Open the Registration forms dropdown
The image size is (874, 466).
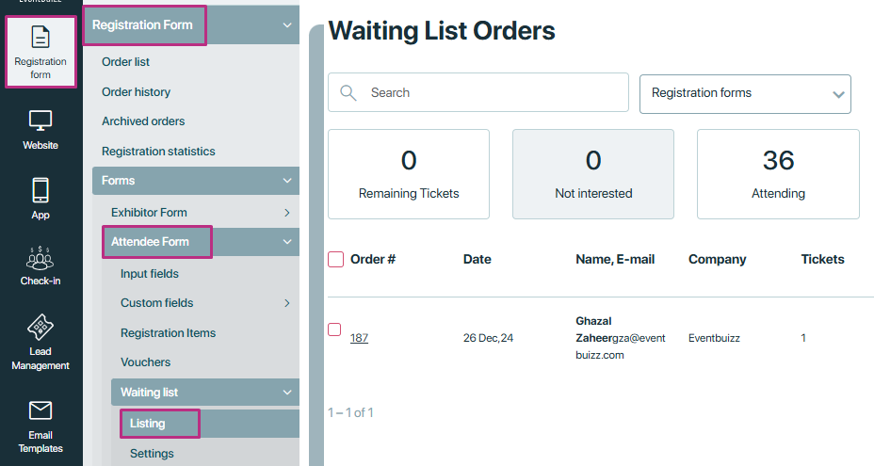coord(745,94)
